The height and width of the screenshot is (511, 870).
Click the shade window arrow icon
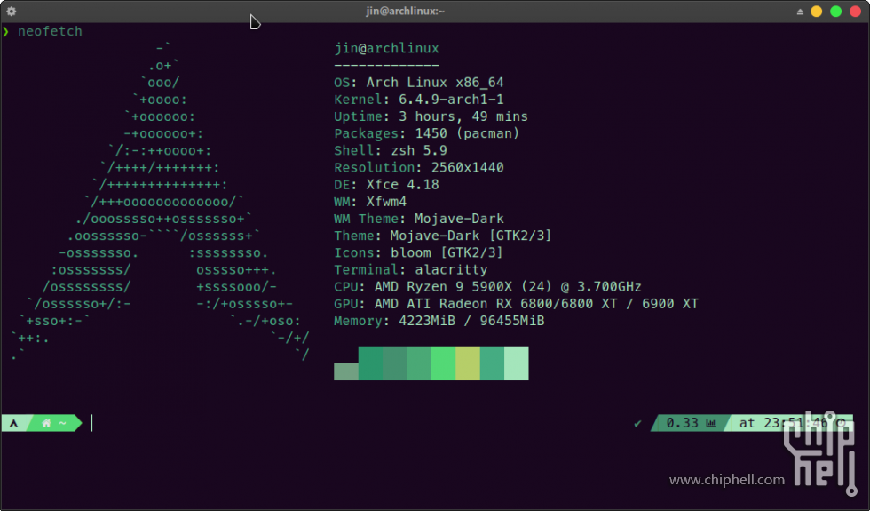800,12
